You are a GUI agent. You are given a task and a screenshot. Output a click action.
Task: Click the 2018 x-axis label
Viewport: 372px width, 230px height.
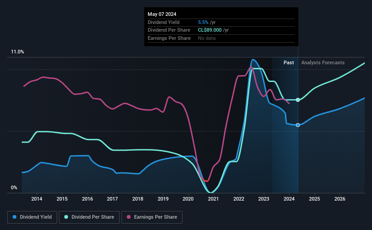138,199
